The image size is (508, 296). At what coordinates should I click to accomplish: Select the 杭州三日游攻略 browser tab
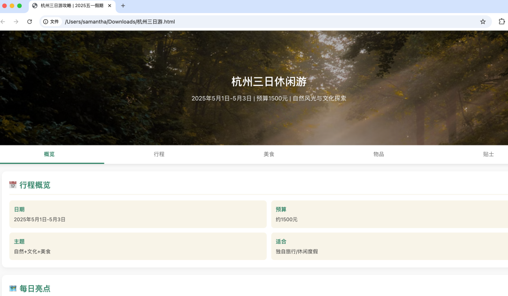click(72, 6)
